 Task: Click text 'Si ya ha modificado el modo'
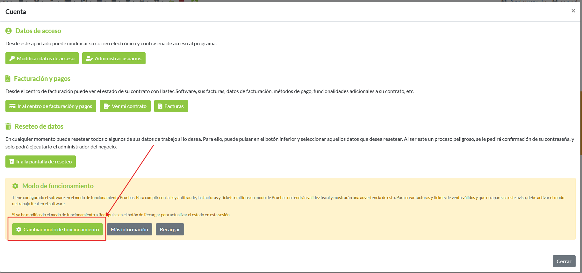[x=121, y=215]
